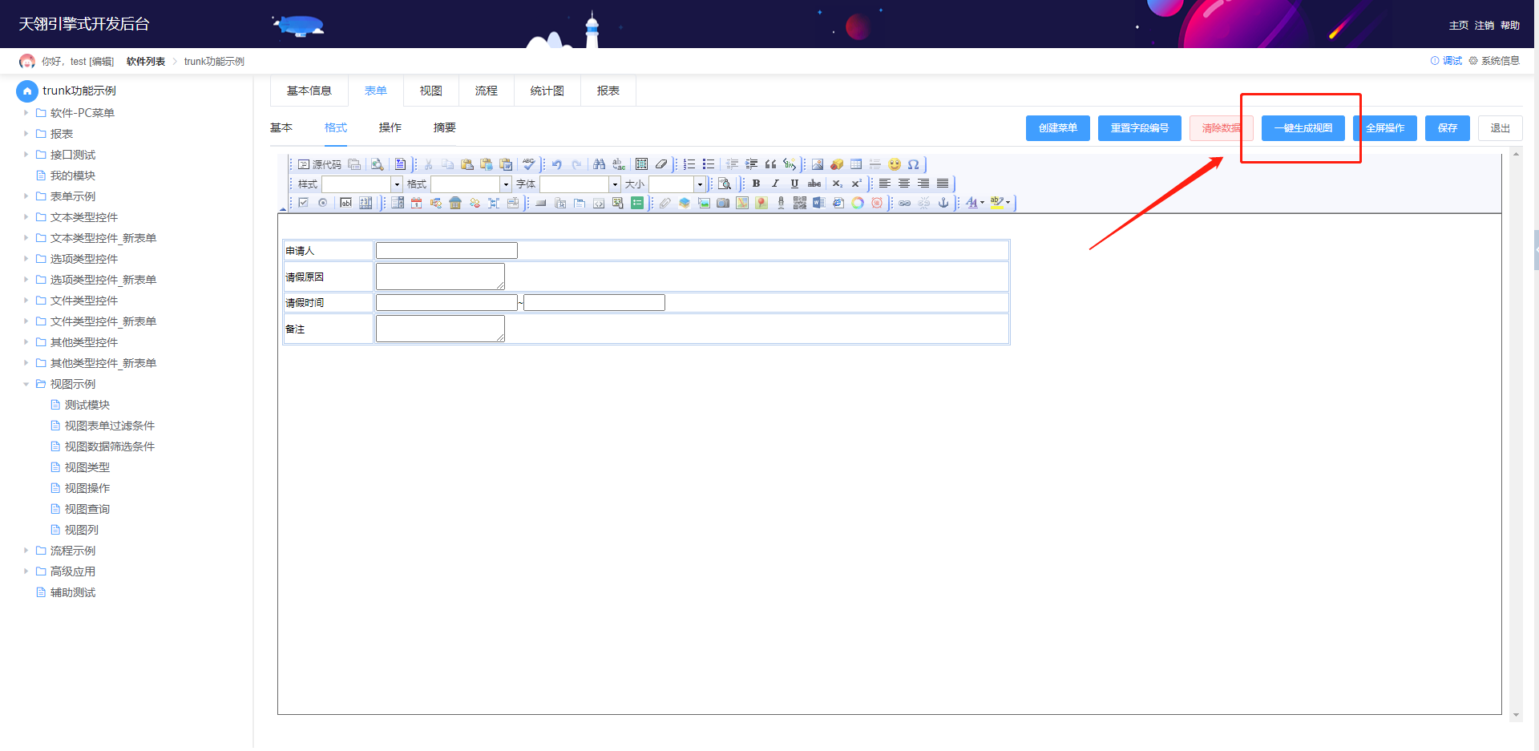1539x751 pixels.
Task: Toggle justify alignment
Action: pos(943,184)
